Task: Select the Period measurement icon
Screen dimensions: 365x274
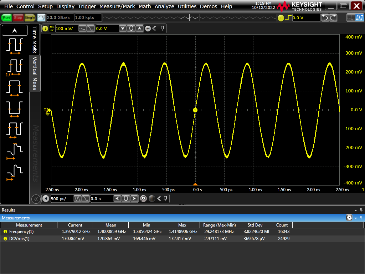Action: (15, 46)
